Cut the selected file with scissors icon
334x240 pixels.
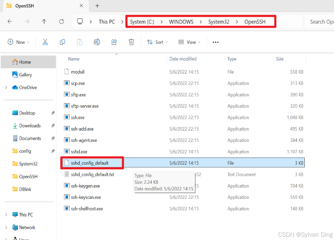[x=45, y=42]
